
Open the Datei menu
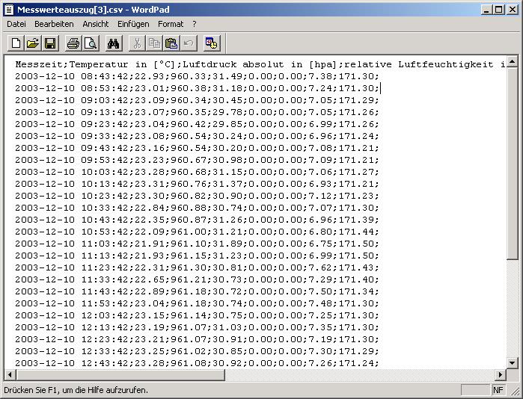click(16, 24)
